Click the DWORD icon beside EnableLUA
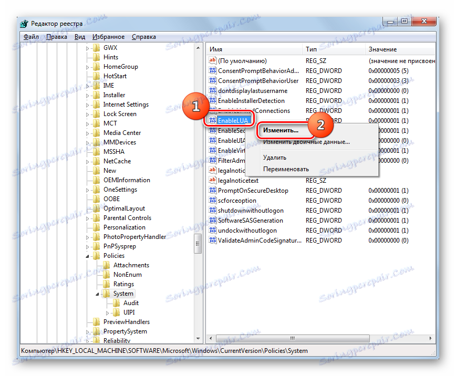The image size is (456, 376). pyautogui.click(x=213, y=120)
